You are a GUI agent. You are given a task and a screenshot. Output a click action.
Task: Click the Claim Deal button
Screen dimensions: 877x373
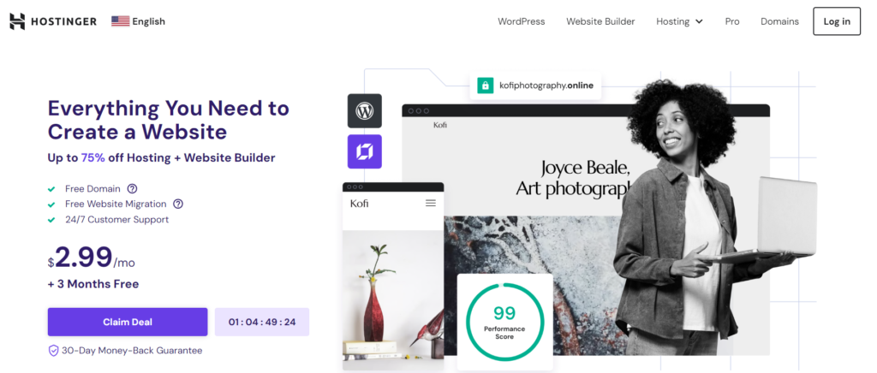[x=128, y=323]
